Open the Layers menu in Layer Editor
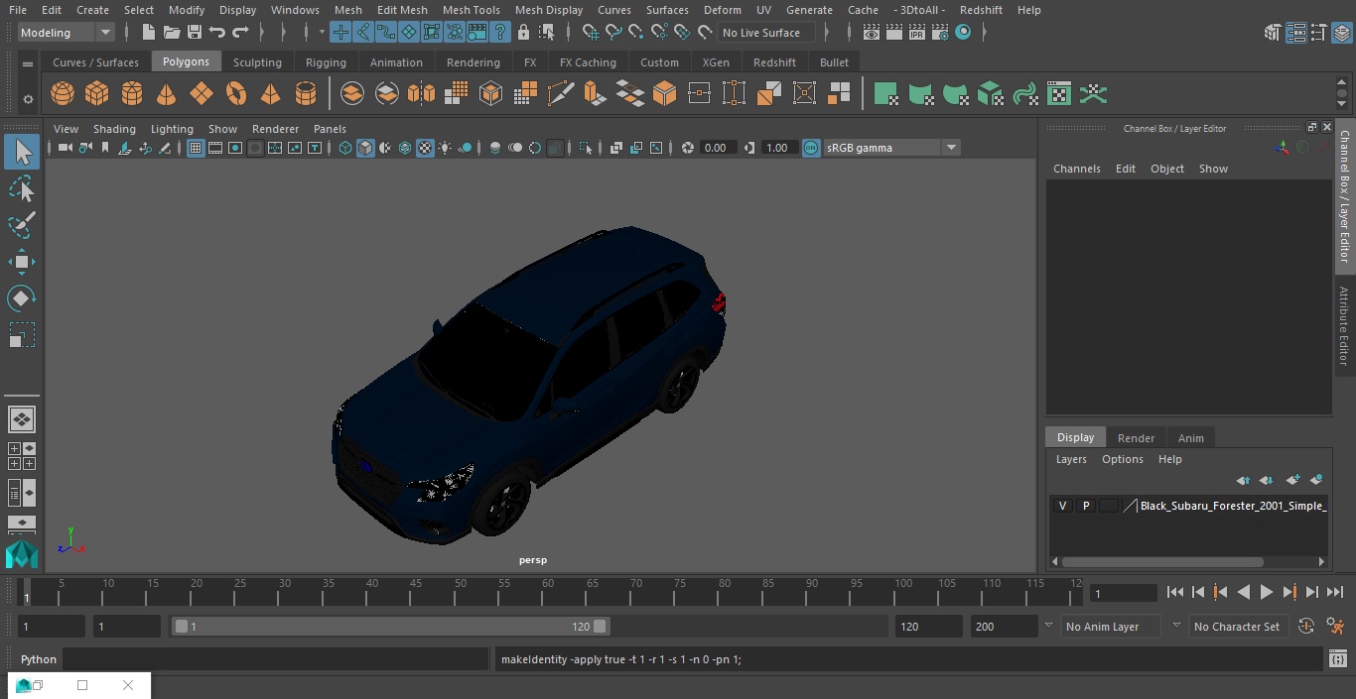The image size is (1356, 699). click(x=1070, y=459)
